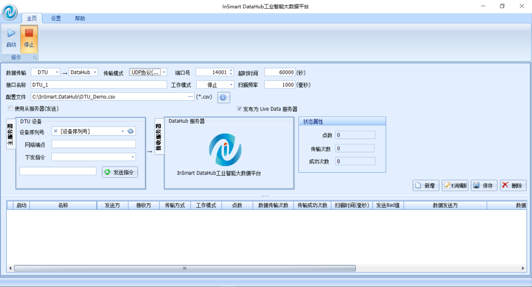Click the 接口名称 DTU_1 field

(x=99, y=85)
